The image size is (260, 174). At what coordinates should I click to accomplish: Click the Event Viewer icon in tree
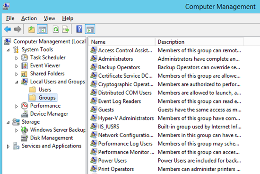(25, 66)
